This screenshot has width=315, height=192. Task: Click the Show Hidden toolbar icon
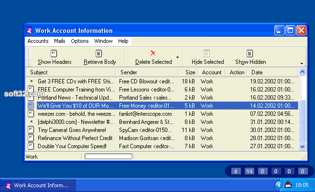point(250,53)
